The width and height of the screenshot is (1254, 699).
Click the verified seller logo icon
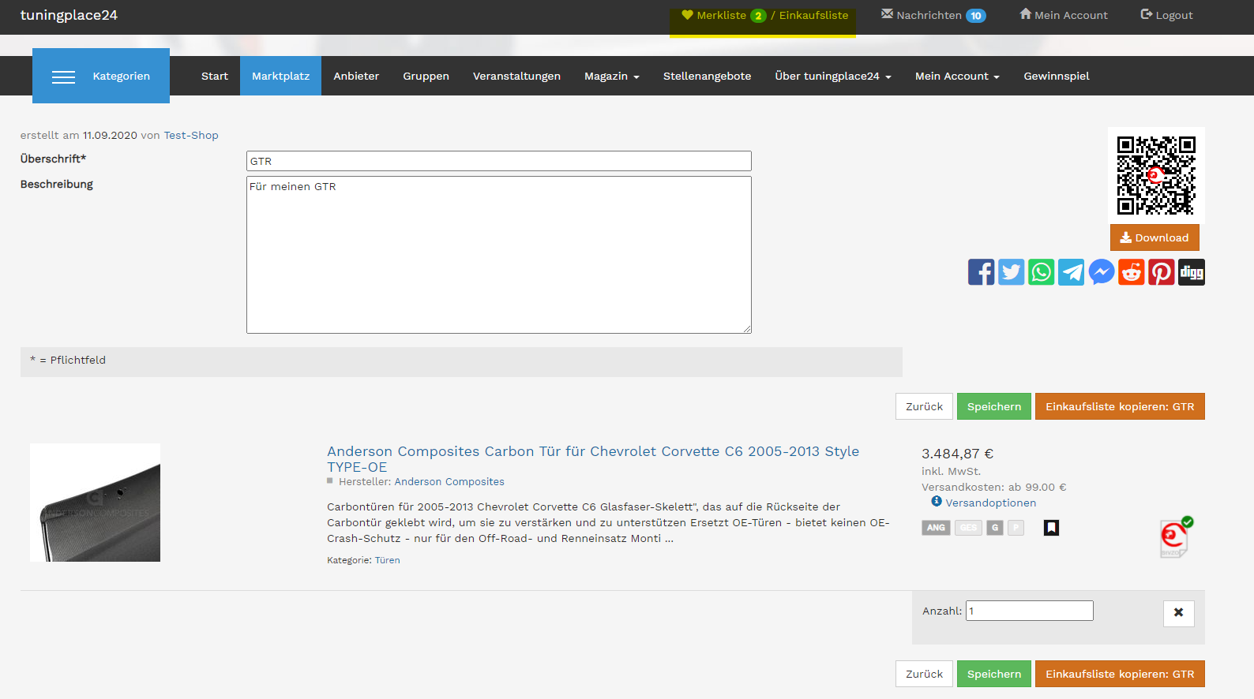point(1176,537)
